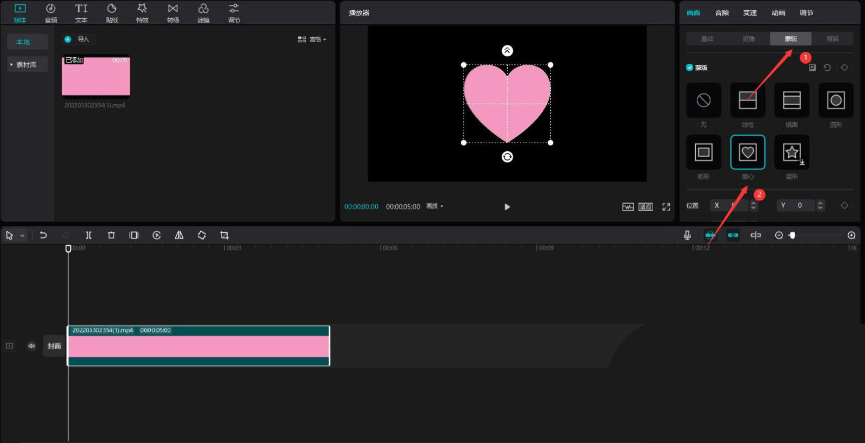Mute the main track audio
Image resolution: width=865 pixels, height=443 pixels.
(31, 346)
